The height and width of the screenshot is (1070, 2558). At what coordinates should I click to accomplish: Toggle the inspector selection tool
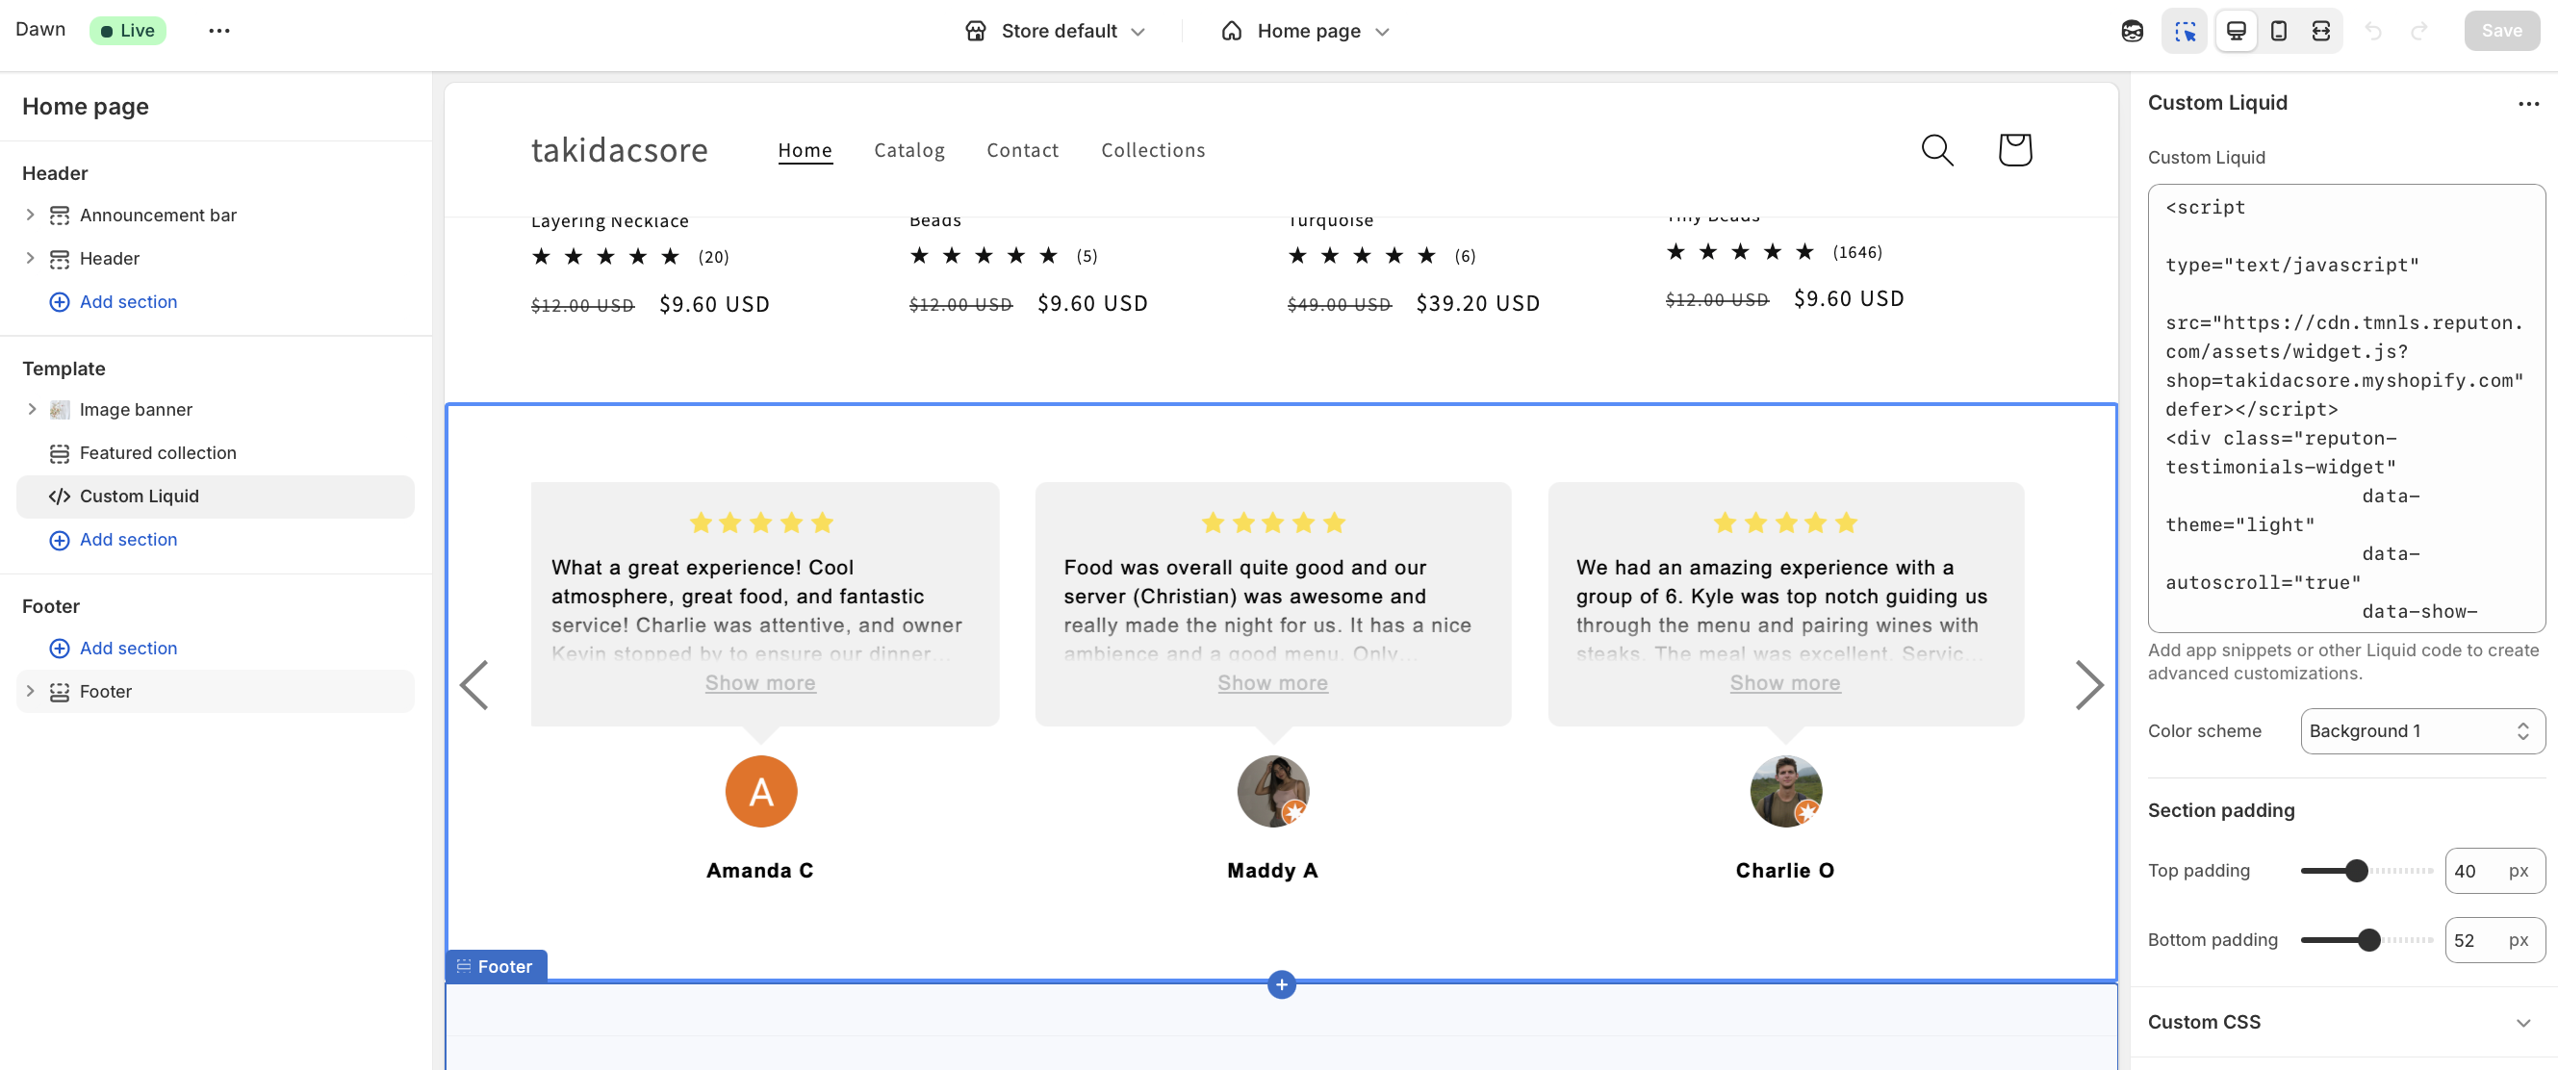click(x=2185, y=31)
